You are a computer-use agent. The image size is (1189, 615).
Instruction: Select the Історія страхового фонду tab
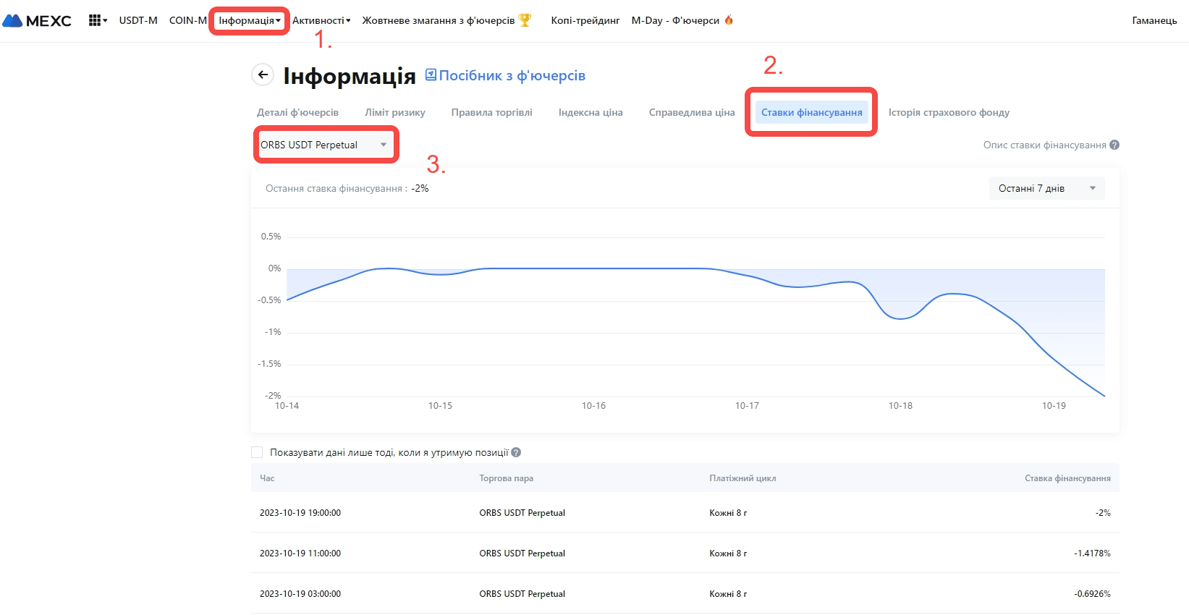click(949, 112)
